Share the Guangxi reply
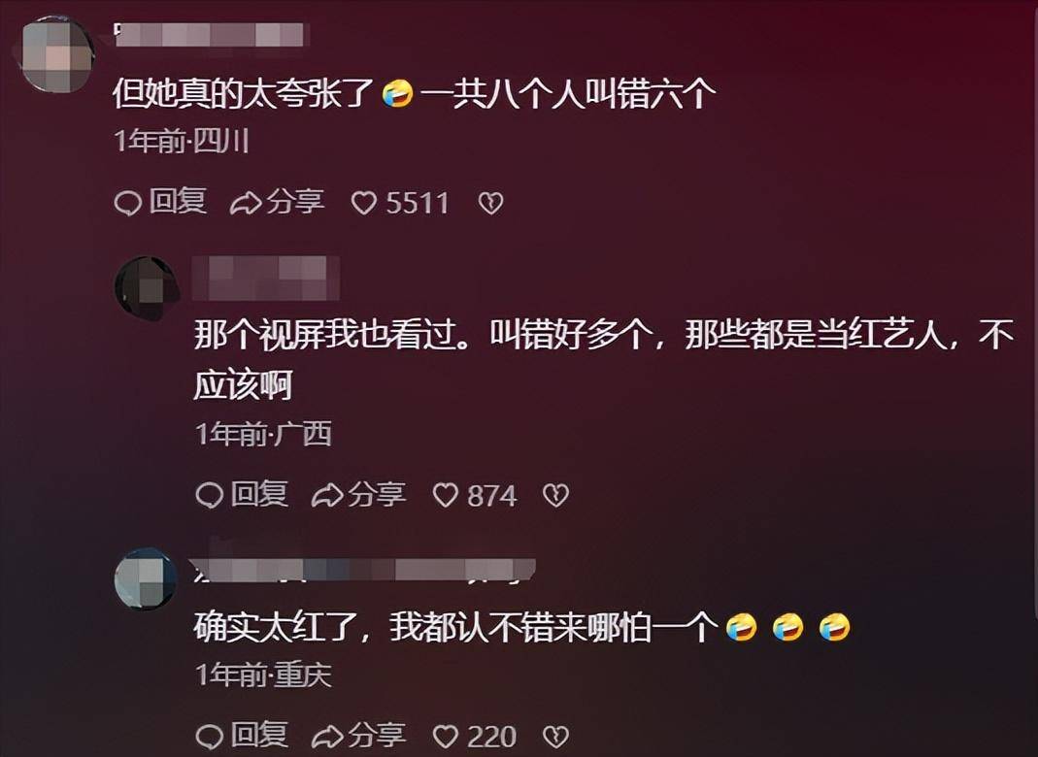The width and height of the screenshot is (1038, 757). coord(359,494)
